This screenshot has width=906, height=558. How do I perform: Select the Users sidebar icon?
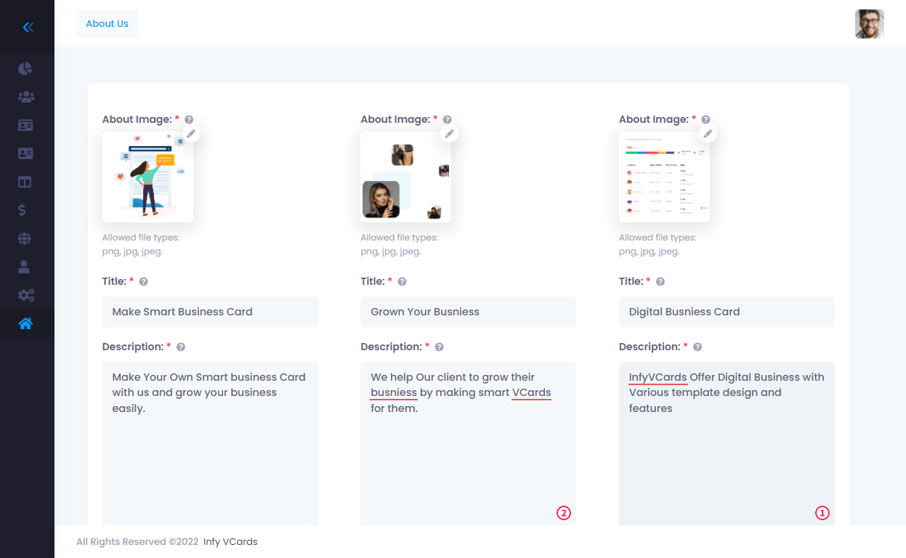coord(25,97)
